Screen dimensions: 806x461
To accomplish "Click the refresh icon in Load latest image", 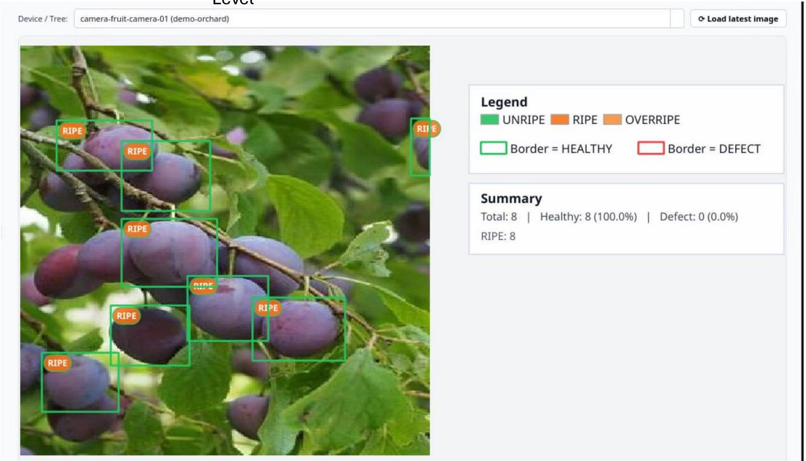I will [701, 19].
